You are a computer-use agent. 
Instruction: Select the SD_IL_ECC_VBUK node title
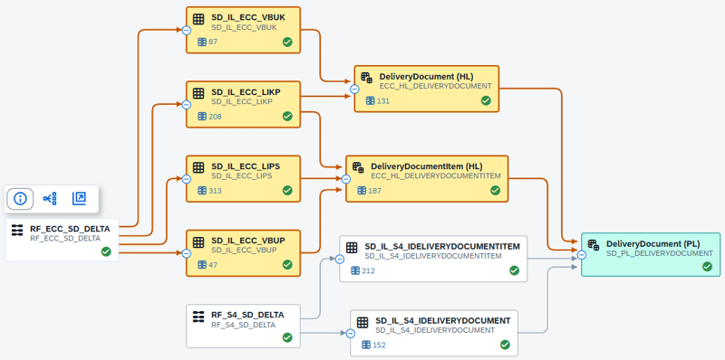pos(248,17)
